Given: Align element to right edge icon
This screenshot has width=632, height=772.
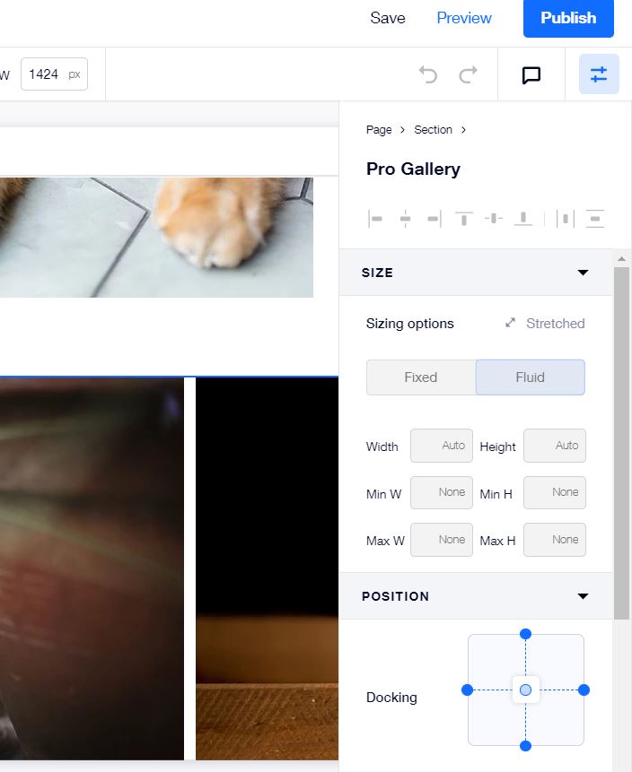Looking at the screenshot, I should coord(434,219).
